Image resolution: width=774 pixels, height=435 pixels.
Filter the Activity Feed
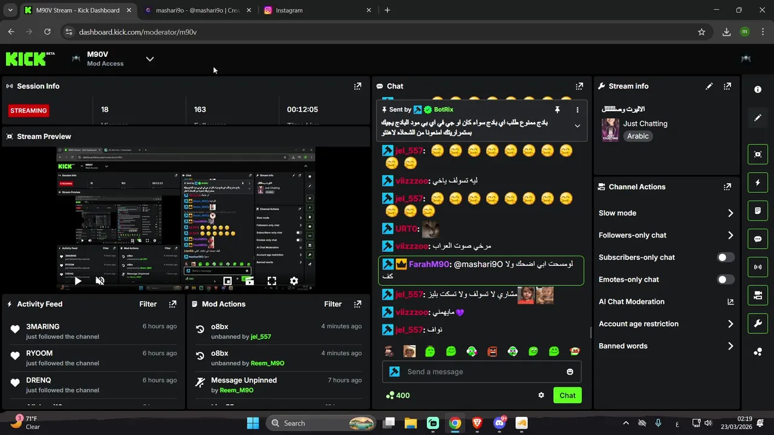point(148,304)
